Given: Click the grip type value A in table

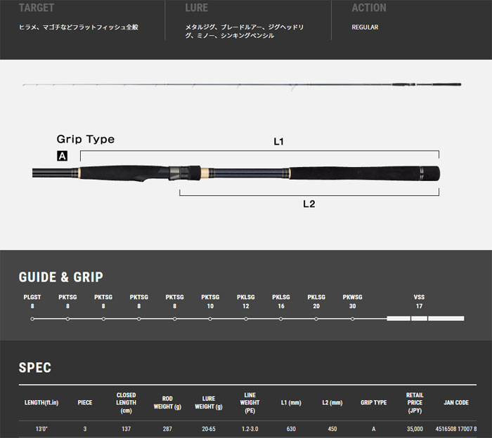Looking at the screenshot, I should click(374, 429).
